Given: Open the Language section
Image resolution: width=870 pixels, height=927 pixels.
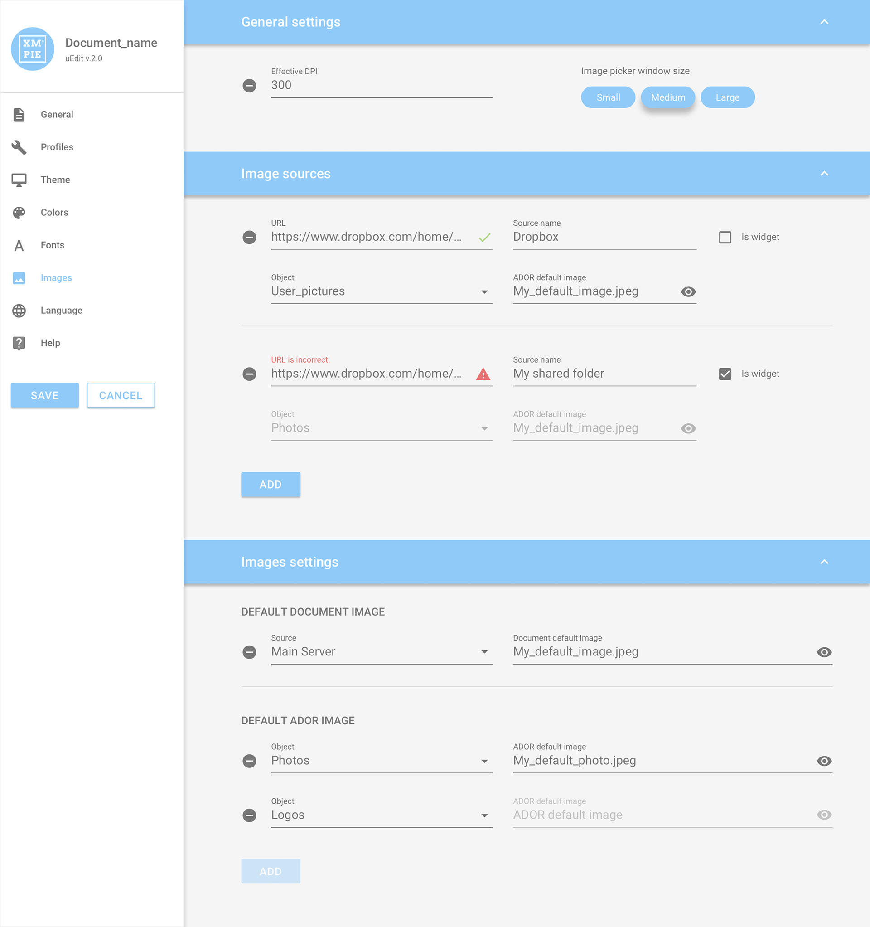Looking at the screenshot, I should (62, 311).
